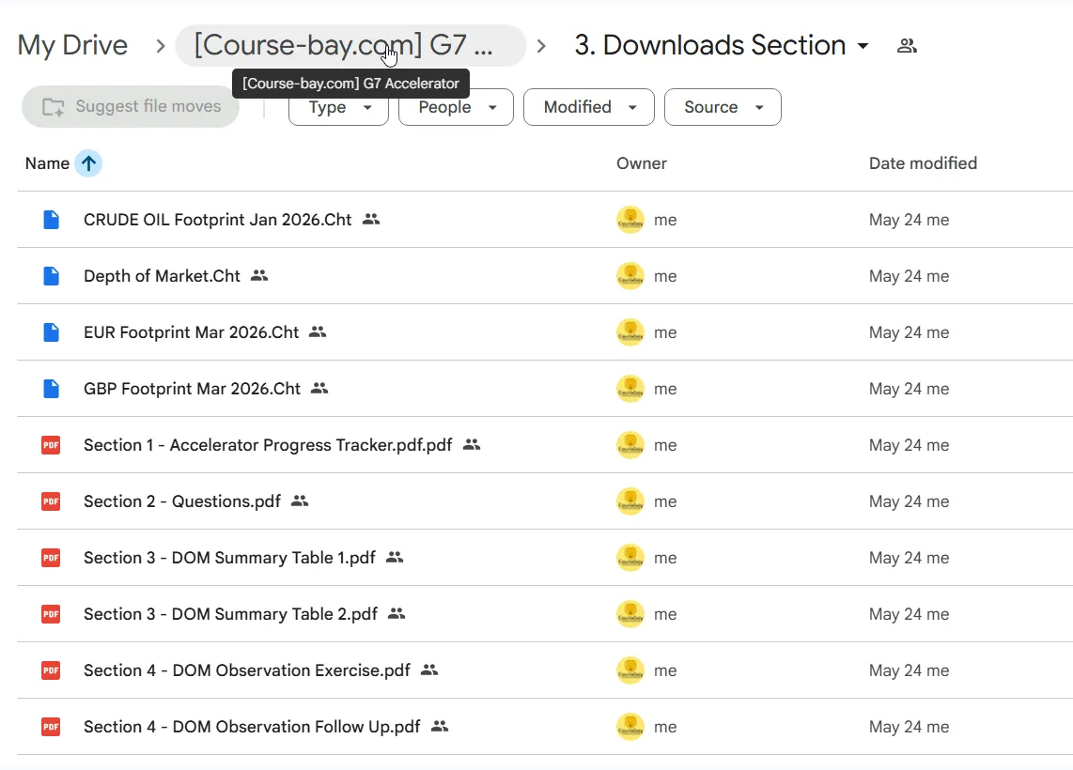Click the Name column header

[x=47, y=163]
